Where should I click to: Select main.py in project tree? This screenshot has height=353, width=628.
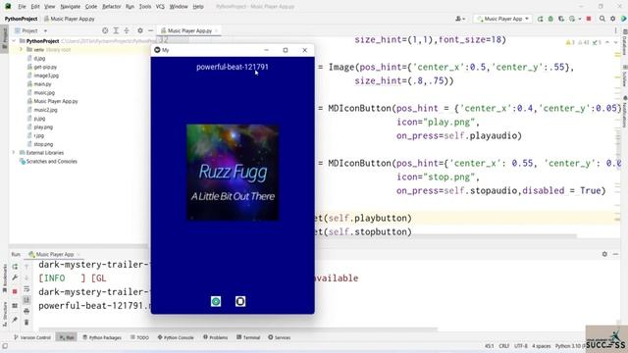pyautogui.click(x=42, y=84)
